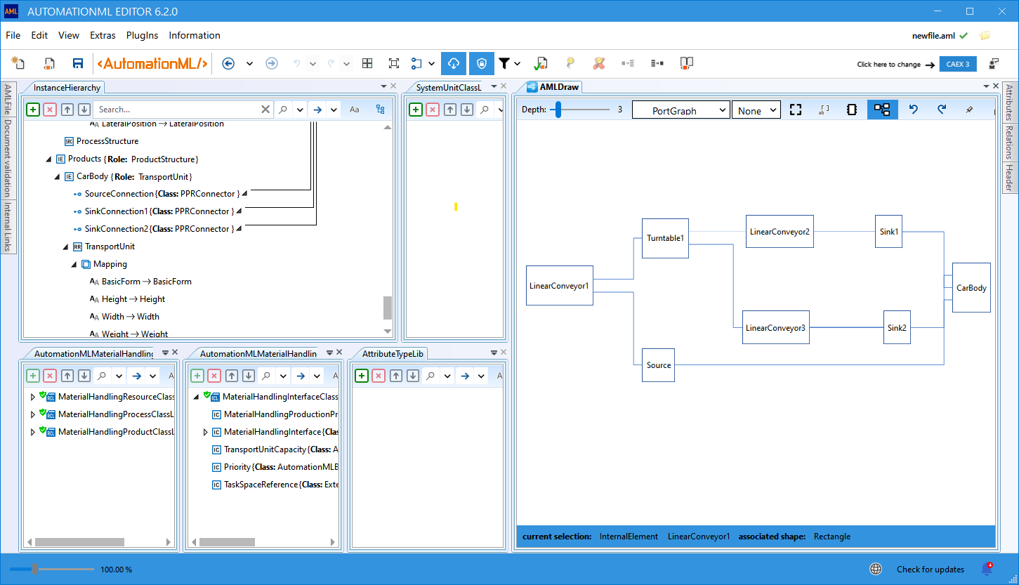This screenshot has width=1019, height=585.
Task: Click the connected nodes link icon
Action: tap(416, 63)
